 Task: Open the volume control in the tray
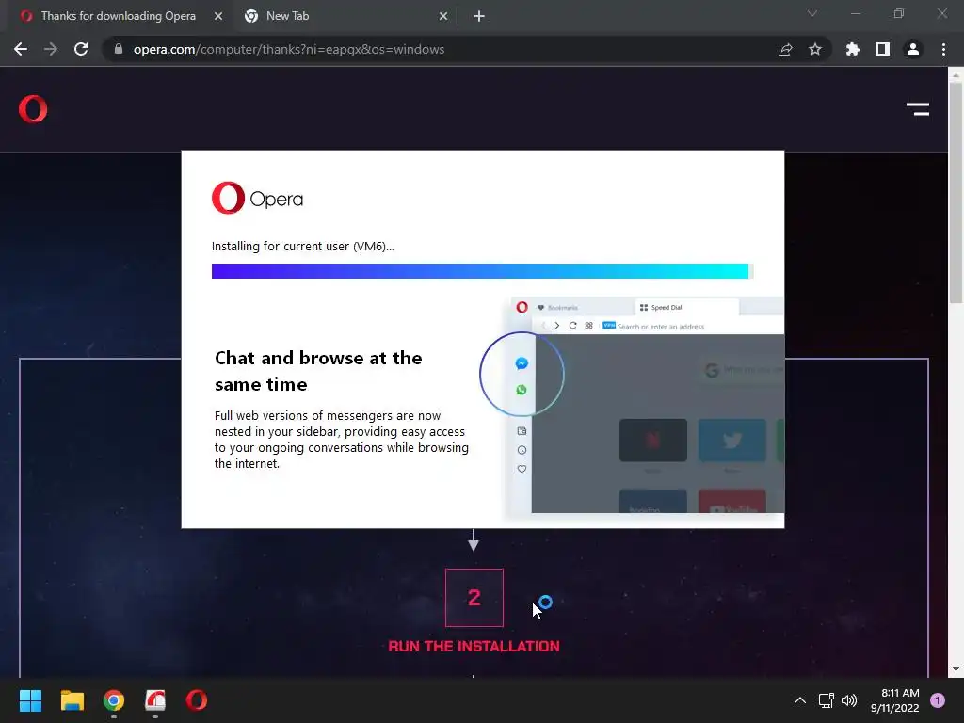849,700
